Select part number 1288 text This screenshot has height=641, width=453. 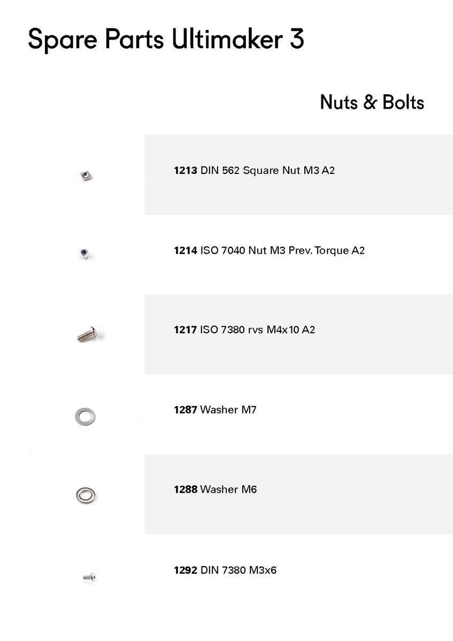pos(186,490)
